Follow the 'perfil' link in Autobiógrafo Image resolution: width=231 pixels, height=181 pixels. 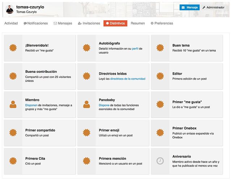135,49
